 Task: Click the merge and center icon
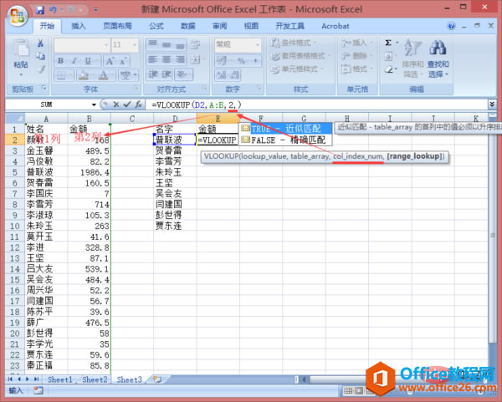coord(195,59)
